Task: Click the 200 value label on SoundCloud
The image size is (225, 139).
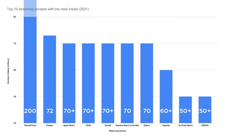Action: tap(30, 111)
